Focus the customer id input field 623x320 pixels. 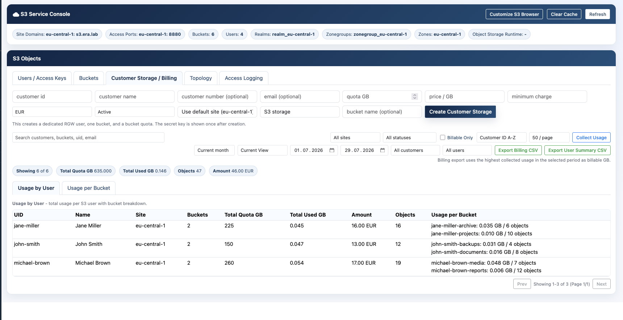52,97
